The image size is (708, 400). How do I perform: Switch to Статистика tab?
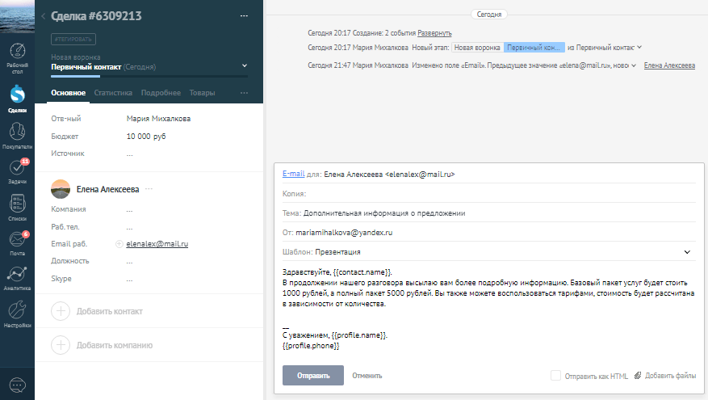[113, 93]
